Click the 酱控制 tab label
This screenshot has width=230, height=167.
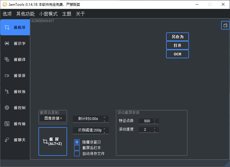point(20,108)
